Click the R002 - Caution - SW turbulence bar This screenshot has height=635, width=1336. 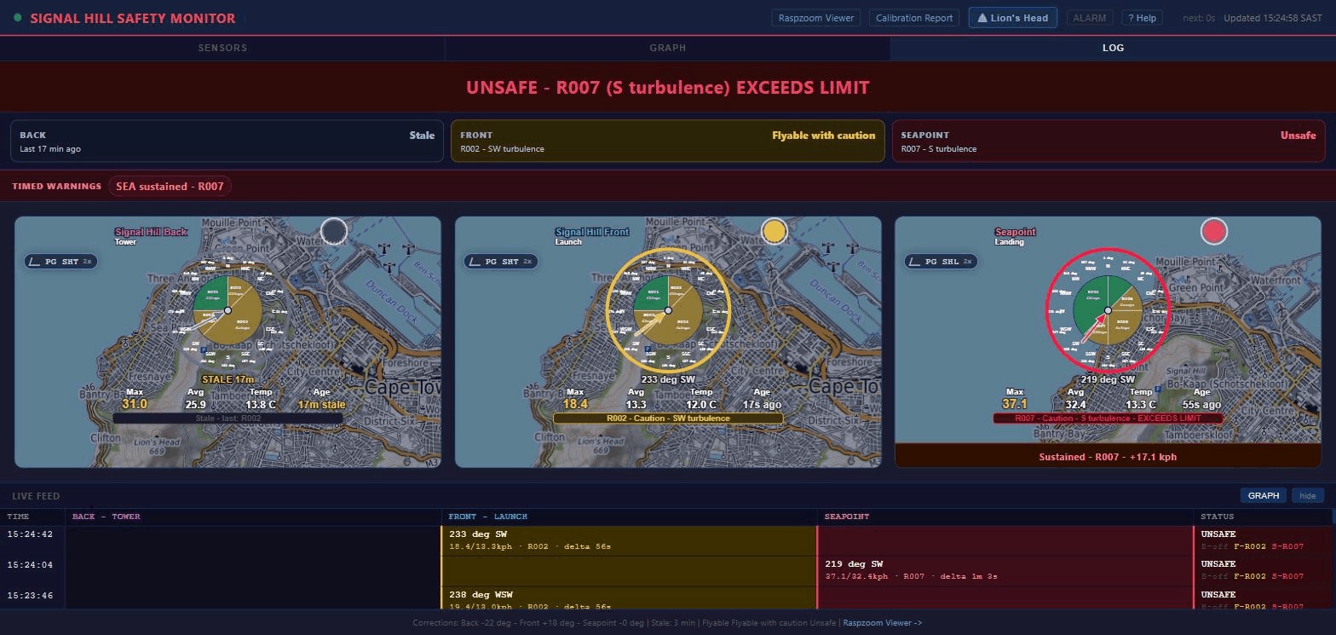668,419
